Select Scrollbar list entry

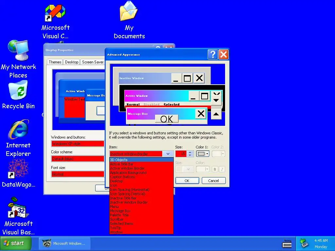tap(141, 219)
